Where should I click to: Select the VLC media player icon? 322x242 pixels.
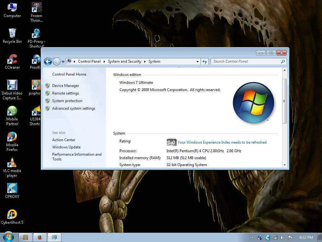(x=12, y=168)
